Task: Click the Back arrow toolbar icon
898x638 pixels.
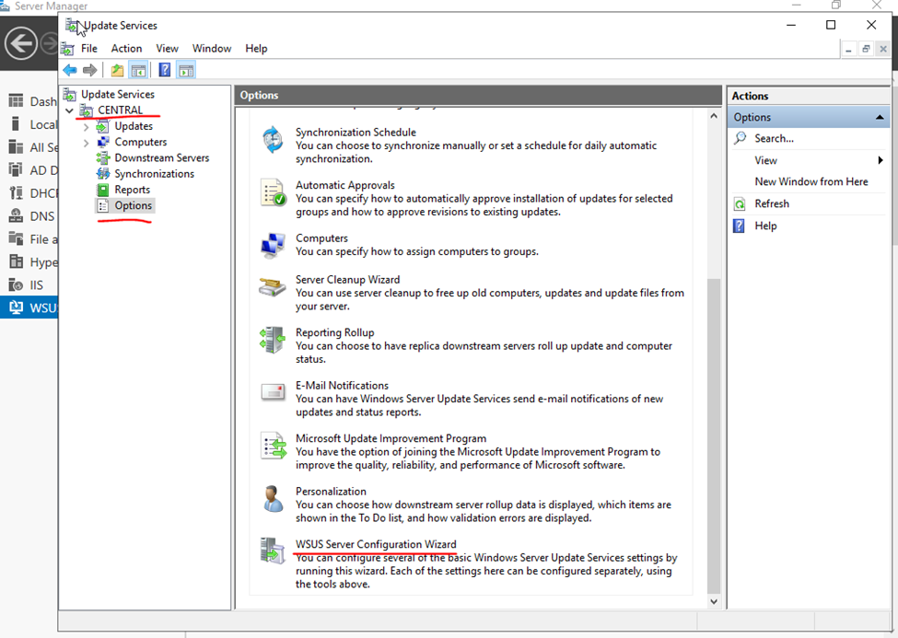Action: point(70,70)
